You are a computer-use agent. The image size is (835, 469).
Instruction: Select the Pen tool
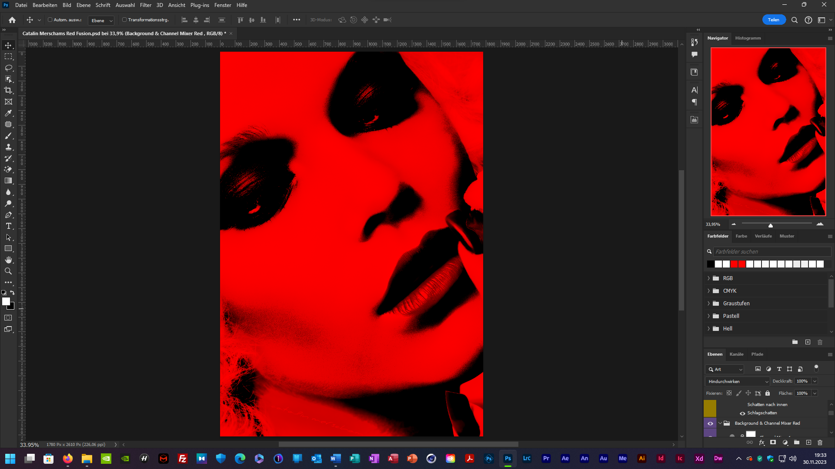[x=8, y=215]
